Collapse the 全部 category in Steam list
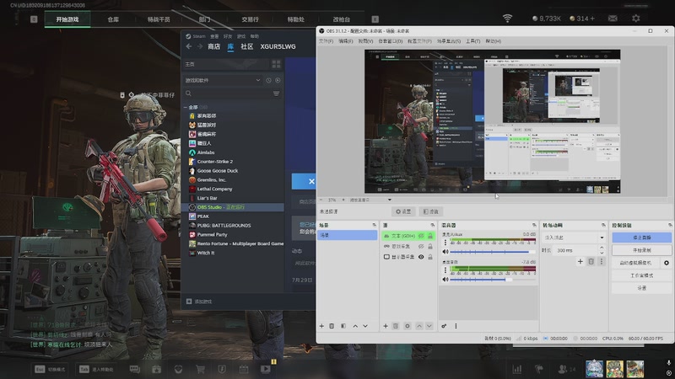675x379 pixels. click(186, 107)
